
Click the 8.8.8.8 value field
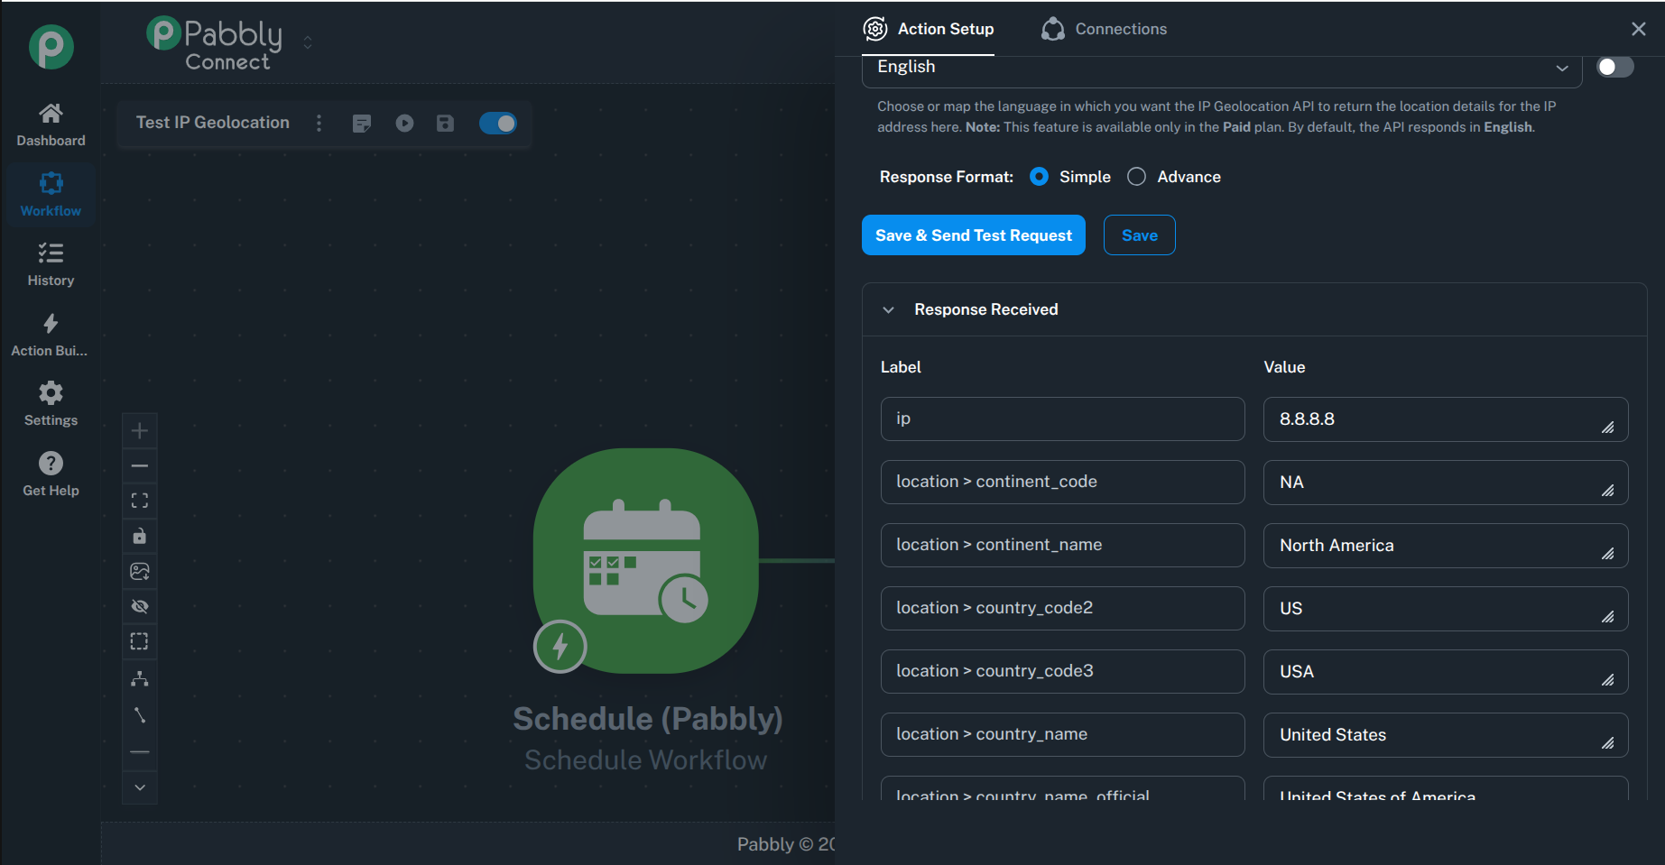point(1446,419)
